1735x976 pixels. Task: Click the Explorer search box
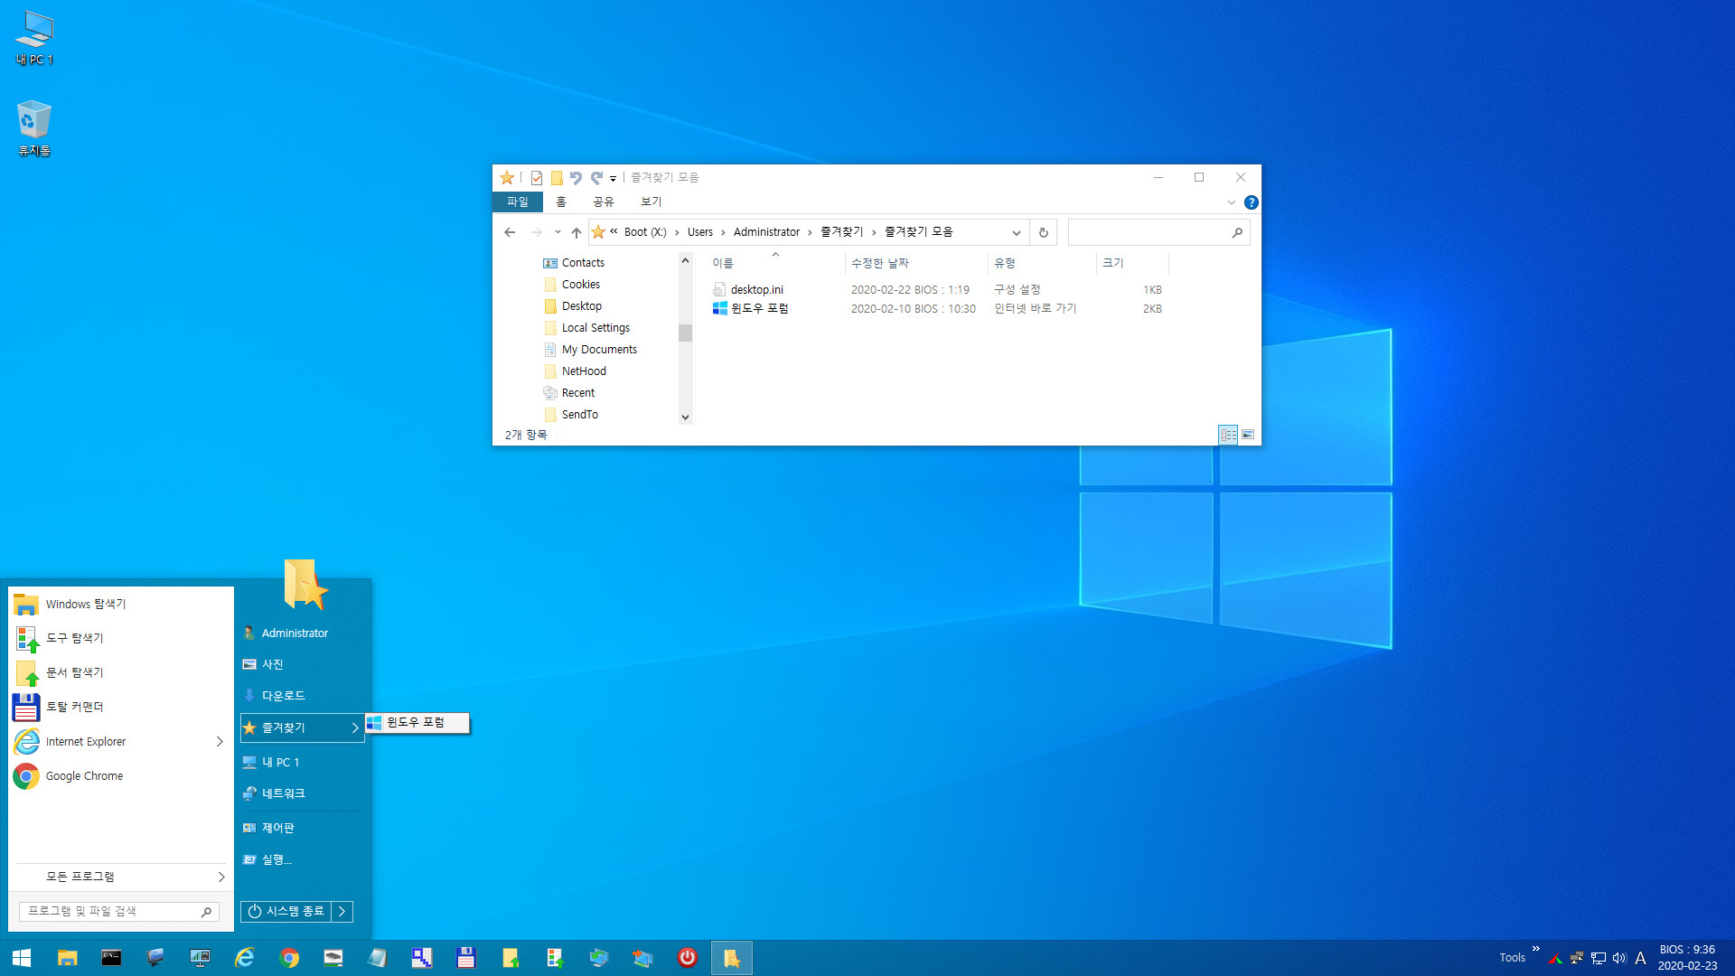(1158, 232)
